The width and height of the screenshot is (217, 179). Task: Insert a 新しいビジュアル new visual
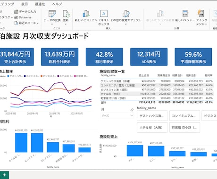pyautogui.click(x=86, y=16)
